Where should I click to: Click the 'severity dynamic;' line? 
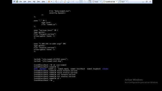(57, 13)
